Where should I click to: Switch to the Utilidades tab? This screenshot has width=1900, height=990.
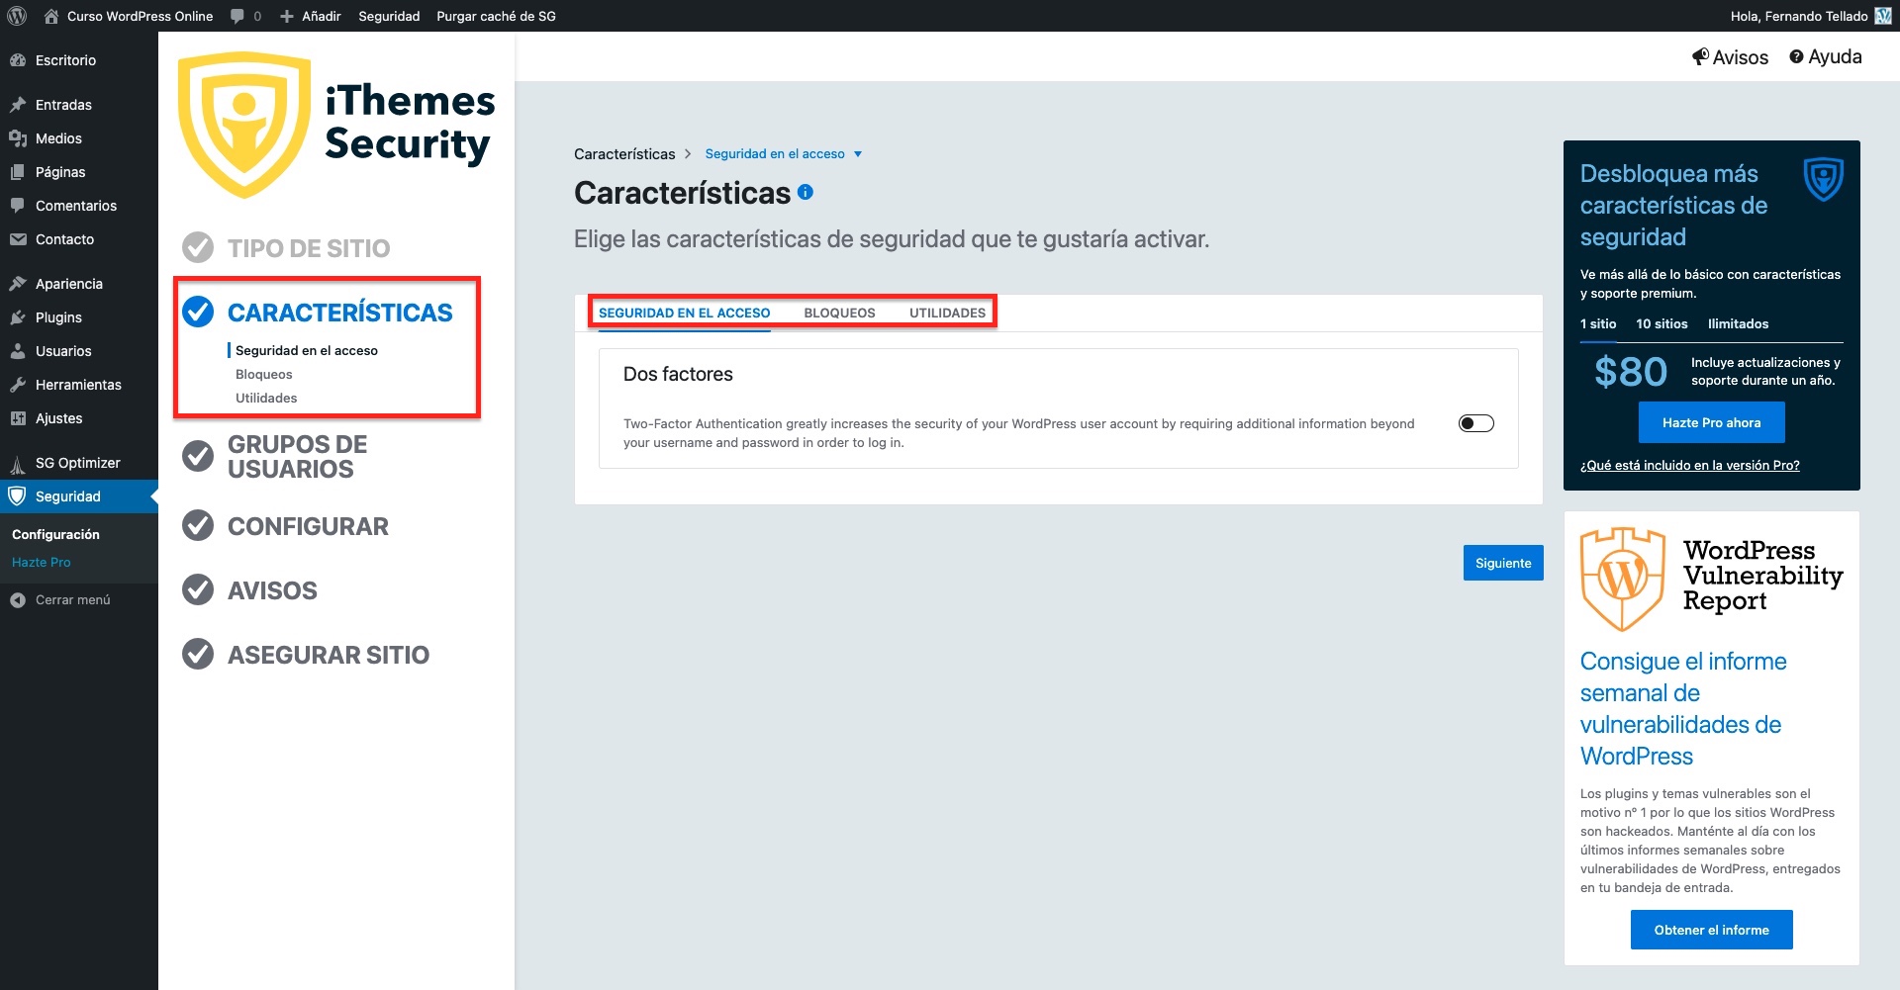click(947, 313)
